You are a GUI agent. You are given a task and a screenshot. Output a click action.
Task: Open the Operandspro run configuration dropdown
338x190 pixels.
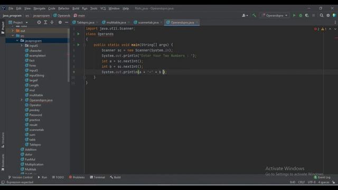[x=275, y=15]
